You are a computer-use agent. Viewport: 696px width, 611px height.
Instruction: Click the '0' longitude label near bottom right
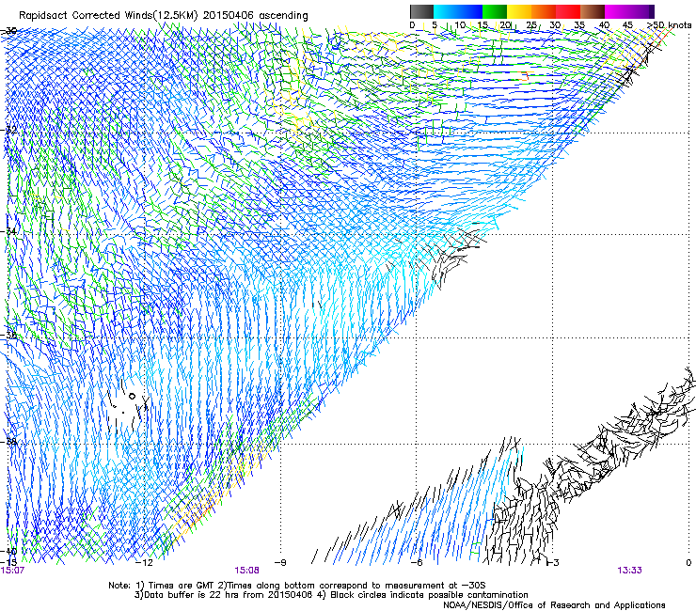[688, 563]
